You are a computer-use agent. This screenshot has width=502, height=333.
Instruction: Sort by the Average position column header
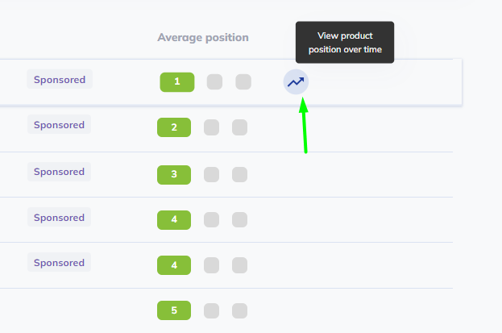203,37
